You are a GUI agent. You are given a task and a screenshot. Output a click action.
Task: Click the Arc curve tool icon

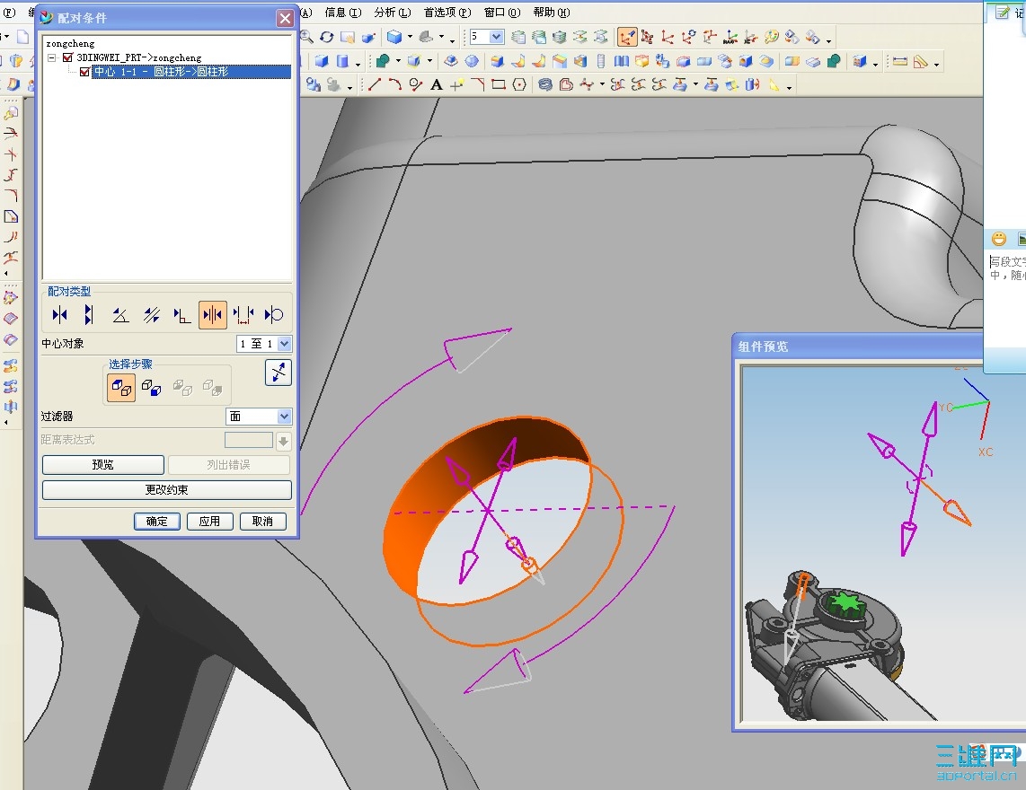point(394,84)
